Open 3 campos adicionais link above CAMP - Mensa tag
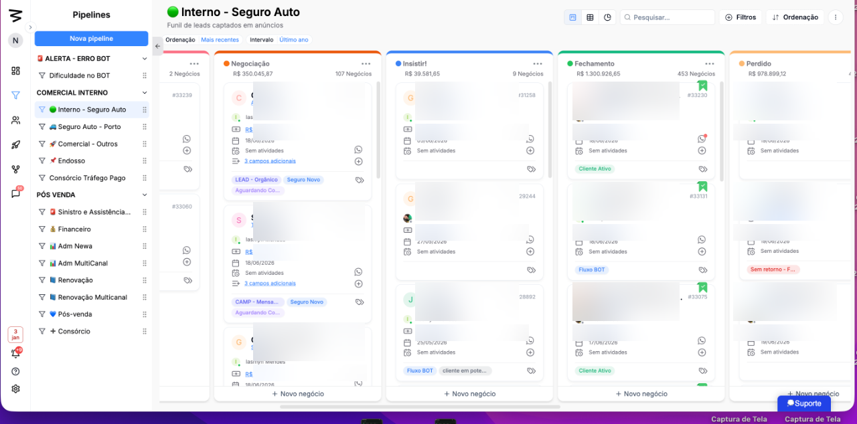The image size is (857, 424). point(270,284)
